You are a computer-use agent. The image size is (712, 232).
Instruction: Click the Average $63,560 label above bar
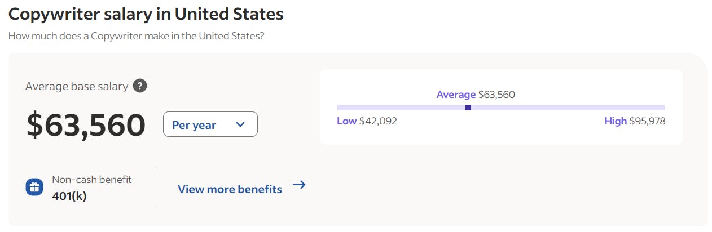pyautogui.click(x=476, y=95)
